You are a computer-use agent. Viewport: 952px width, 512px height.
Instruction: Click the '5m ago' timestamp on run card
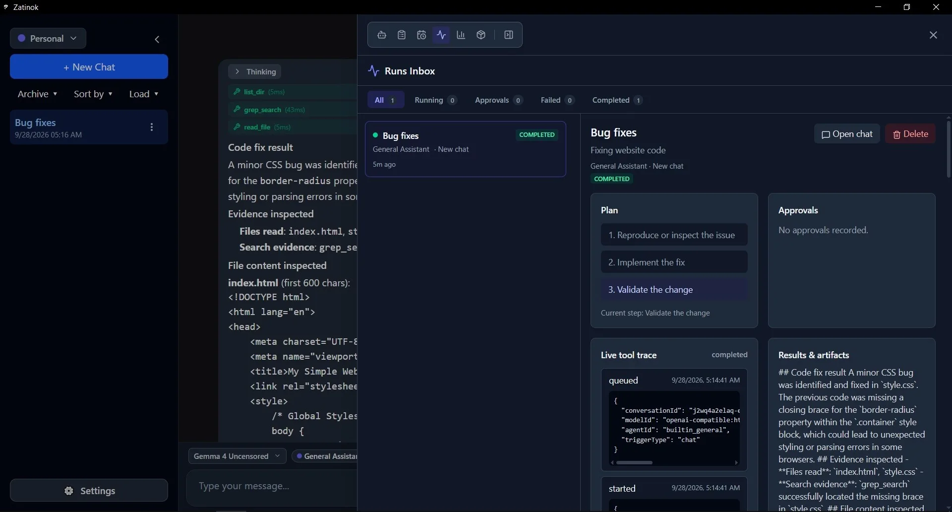tap(384, 164)
